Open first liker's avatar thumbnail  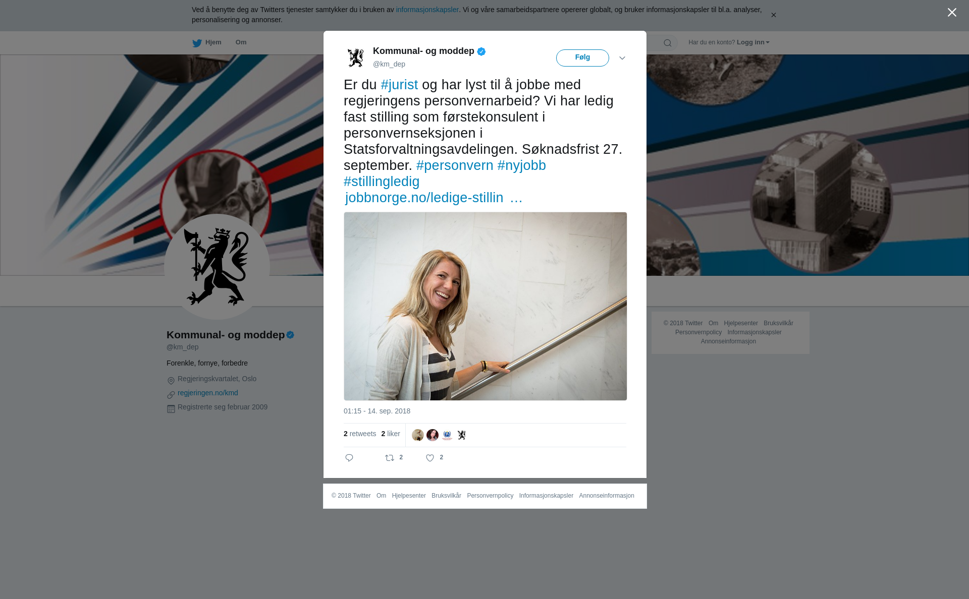click(x=418, y=435)
